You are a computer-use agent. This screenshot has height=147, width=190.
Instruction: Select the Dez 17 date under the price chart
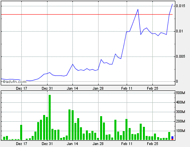pyautogui.click(x=21, y=89)
